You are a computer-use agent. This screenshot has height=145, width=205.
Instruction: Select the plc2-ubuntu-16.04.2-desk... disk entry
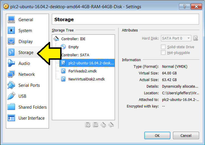pos(87,63)
